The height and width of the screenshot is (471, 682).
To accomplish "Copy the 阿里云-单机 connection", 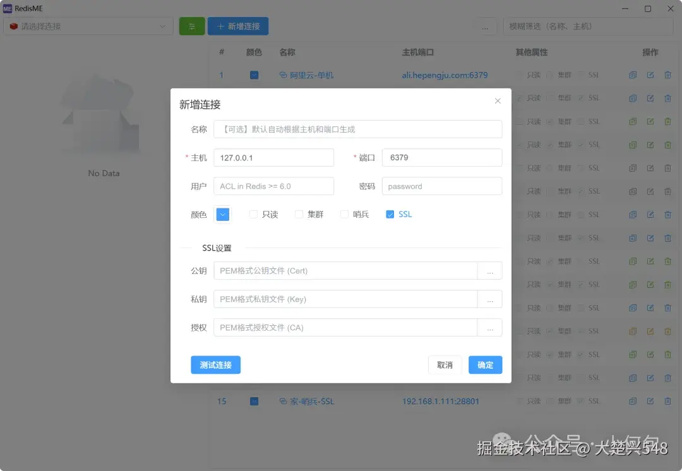I will tap(633, 75).
